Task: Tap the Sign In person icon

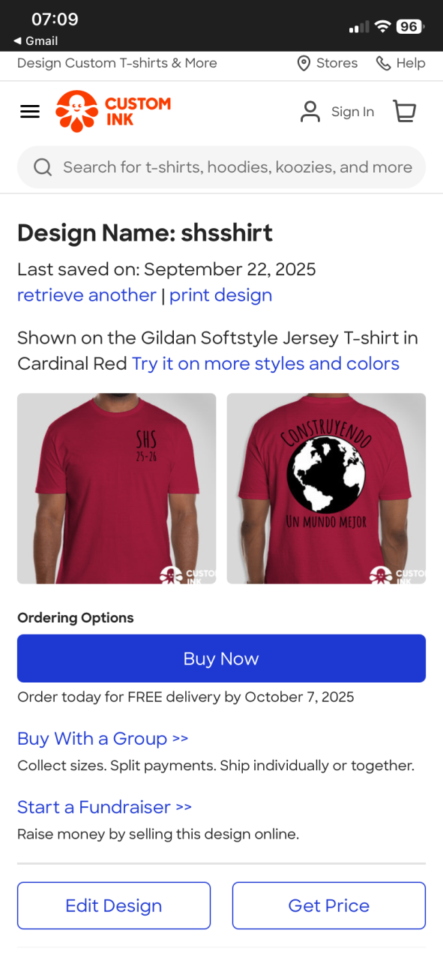Action: click(x=310, y=112)
